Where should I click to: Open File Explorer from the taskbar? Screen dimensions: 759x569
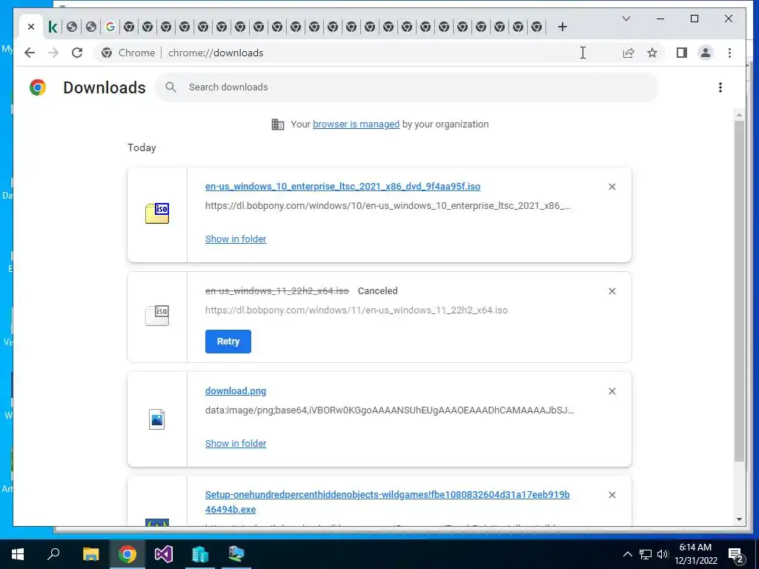[90, 554]
